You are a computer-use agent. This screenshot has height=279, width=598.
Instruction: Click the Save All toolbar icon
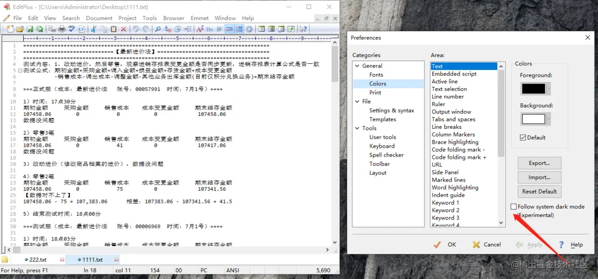coord(40,29)
